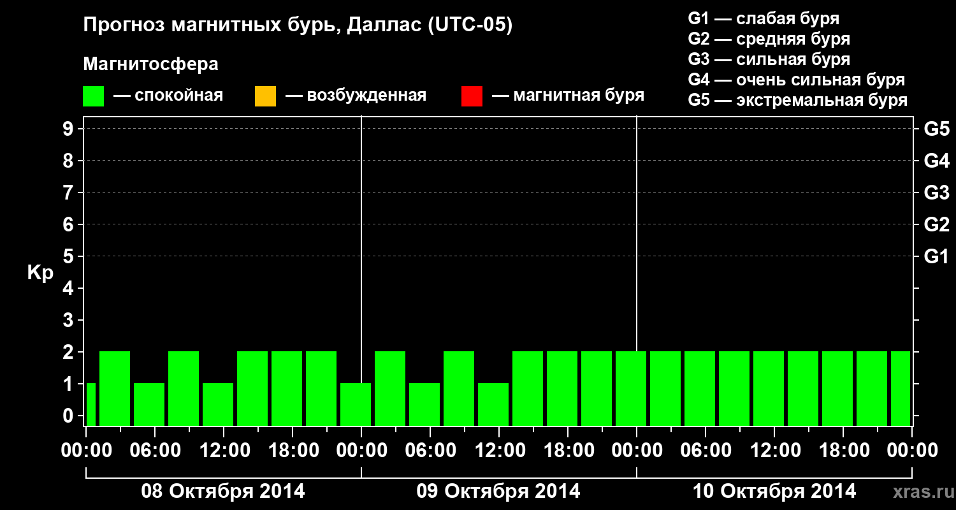Click the '— спокойная' legend label

pyautogui.click(x=168, y=96)
